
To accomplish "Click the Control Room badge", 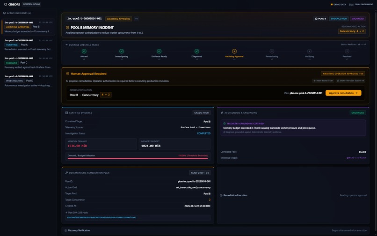I will tap(31, 4).
